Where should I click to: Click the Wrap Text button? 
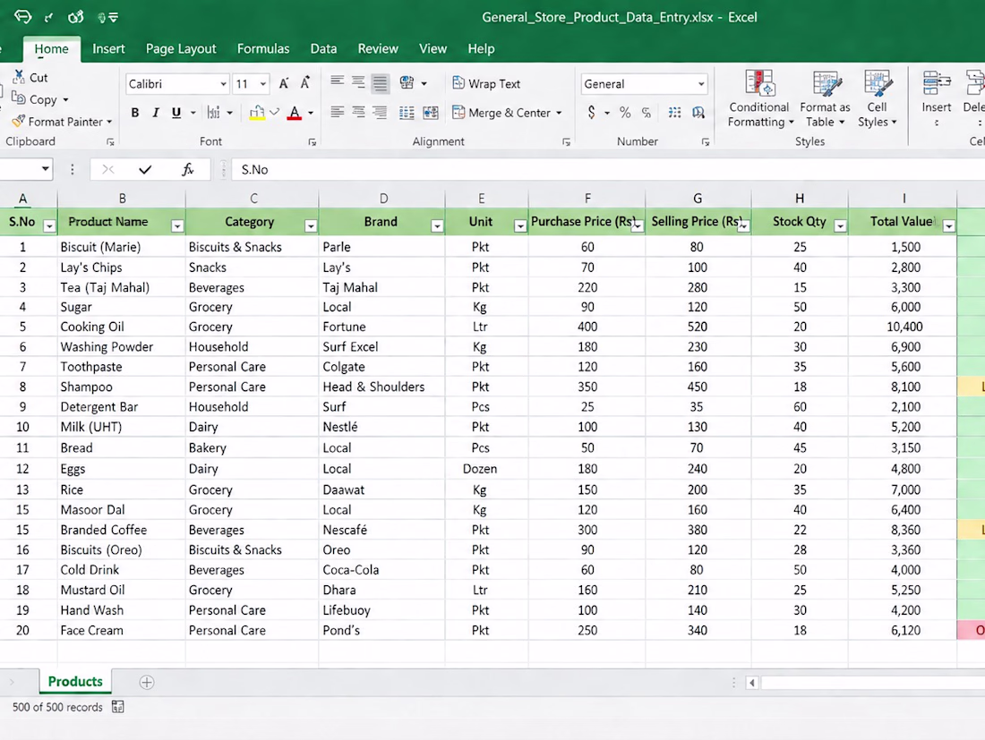486,83
